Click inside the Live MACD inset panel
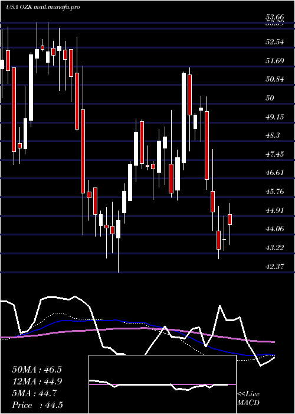Screen dimensions: 295x414 [x=162, y=384]
